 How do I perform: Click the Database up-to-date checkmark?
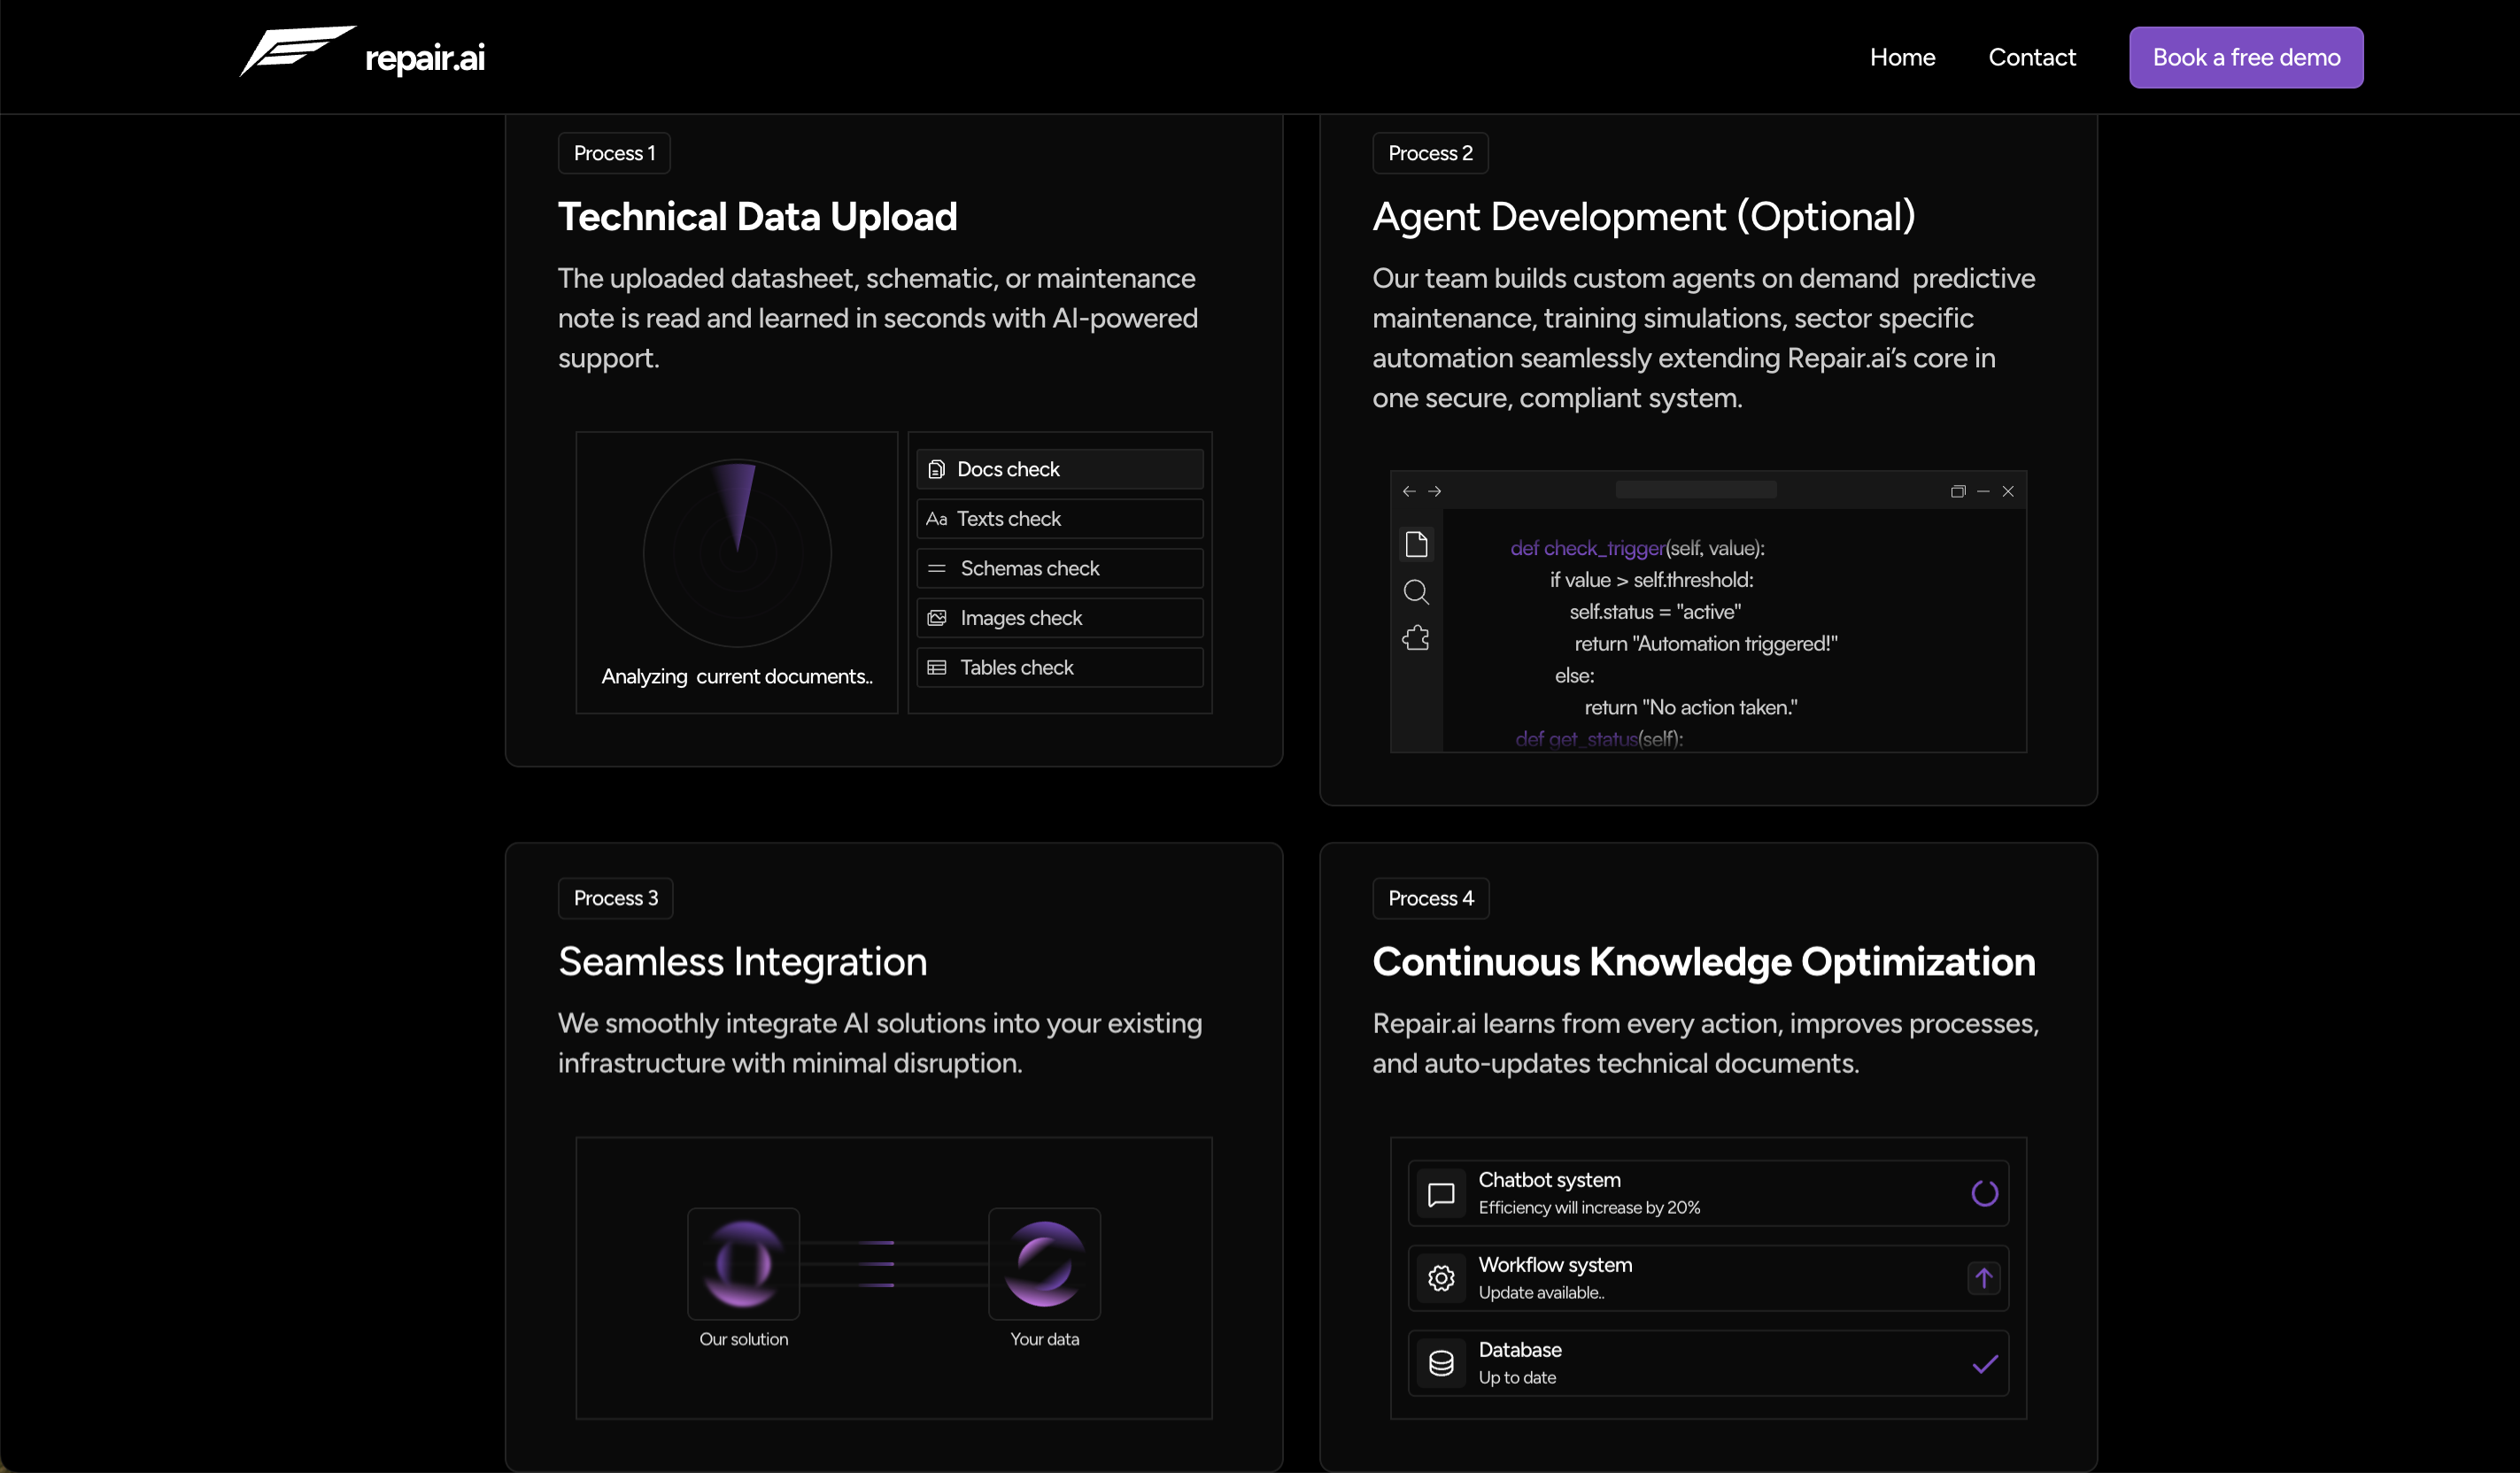point(1985,1363)
